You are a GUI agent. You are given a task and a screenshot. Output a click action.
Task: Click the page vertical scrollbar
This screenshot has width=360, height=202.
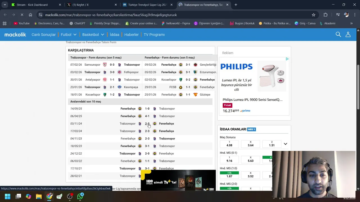358,87
